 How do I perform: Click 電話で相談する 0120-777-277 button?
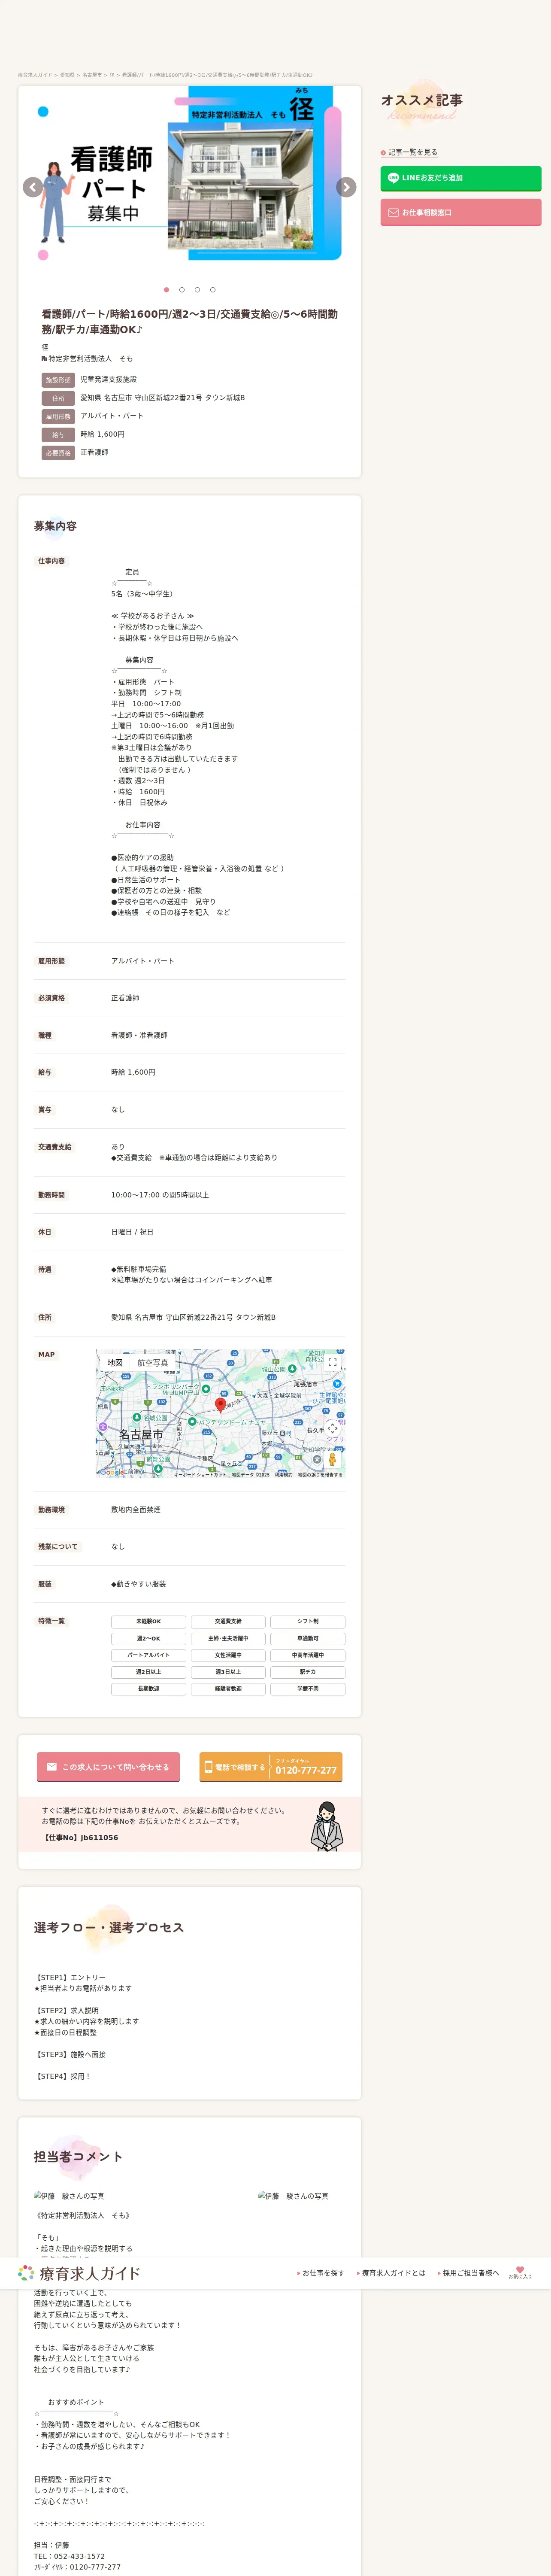click(271, 1767)
